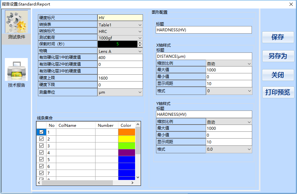This screenshot has width=297, height=194.
Task: Pick the purple color swatch in row 4
Action: 126,153
